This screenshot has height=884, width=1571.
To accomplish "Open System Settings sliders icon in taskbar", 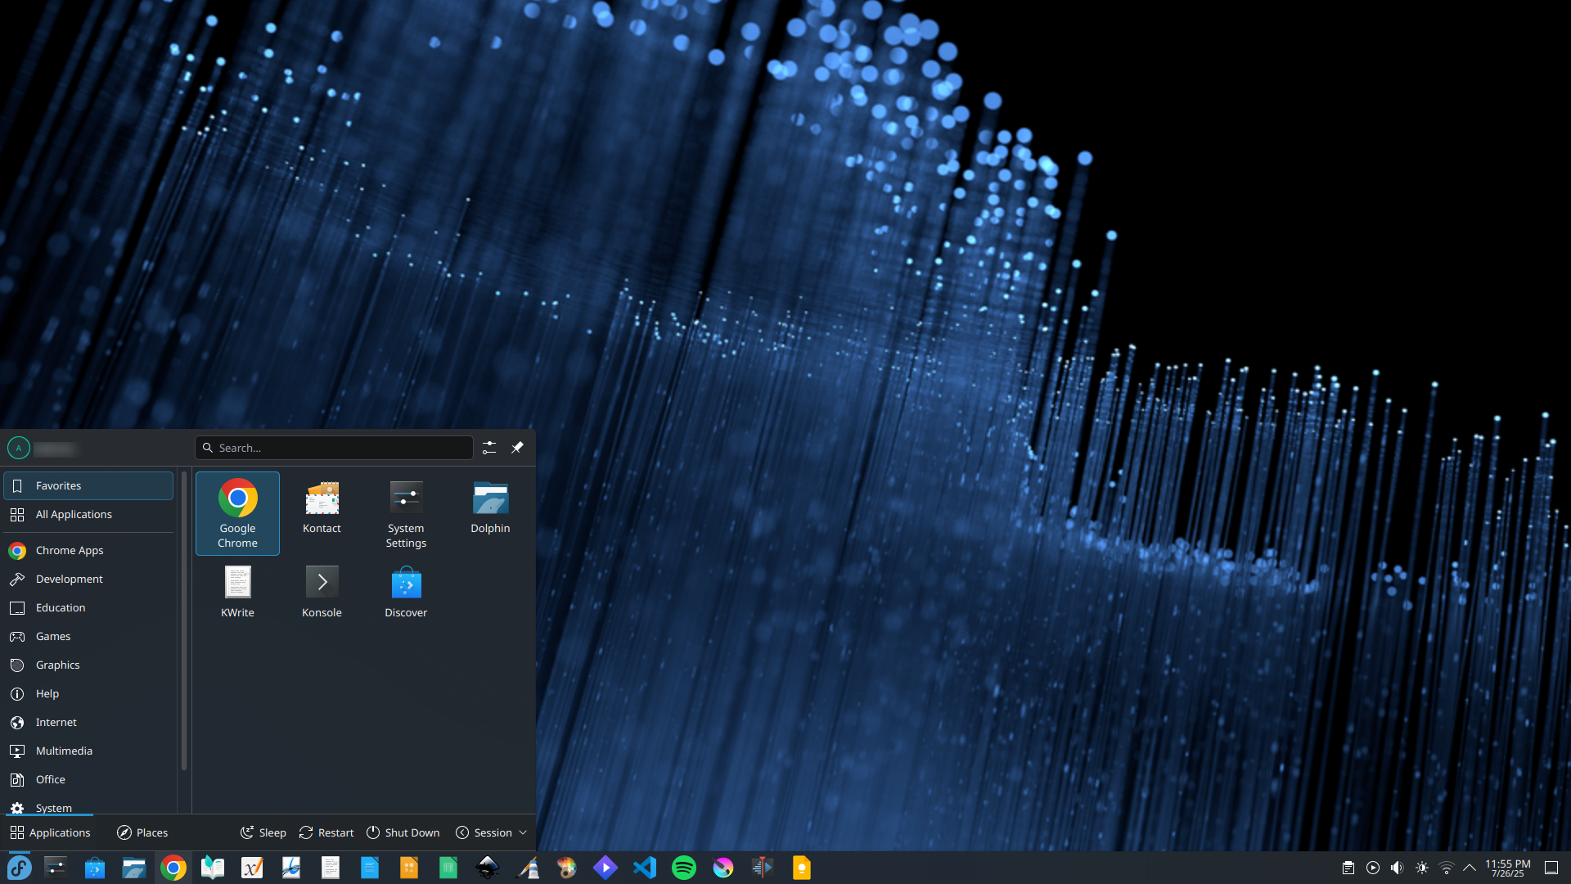I will [56, 868].
